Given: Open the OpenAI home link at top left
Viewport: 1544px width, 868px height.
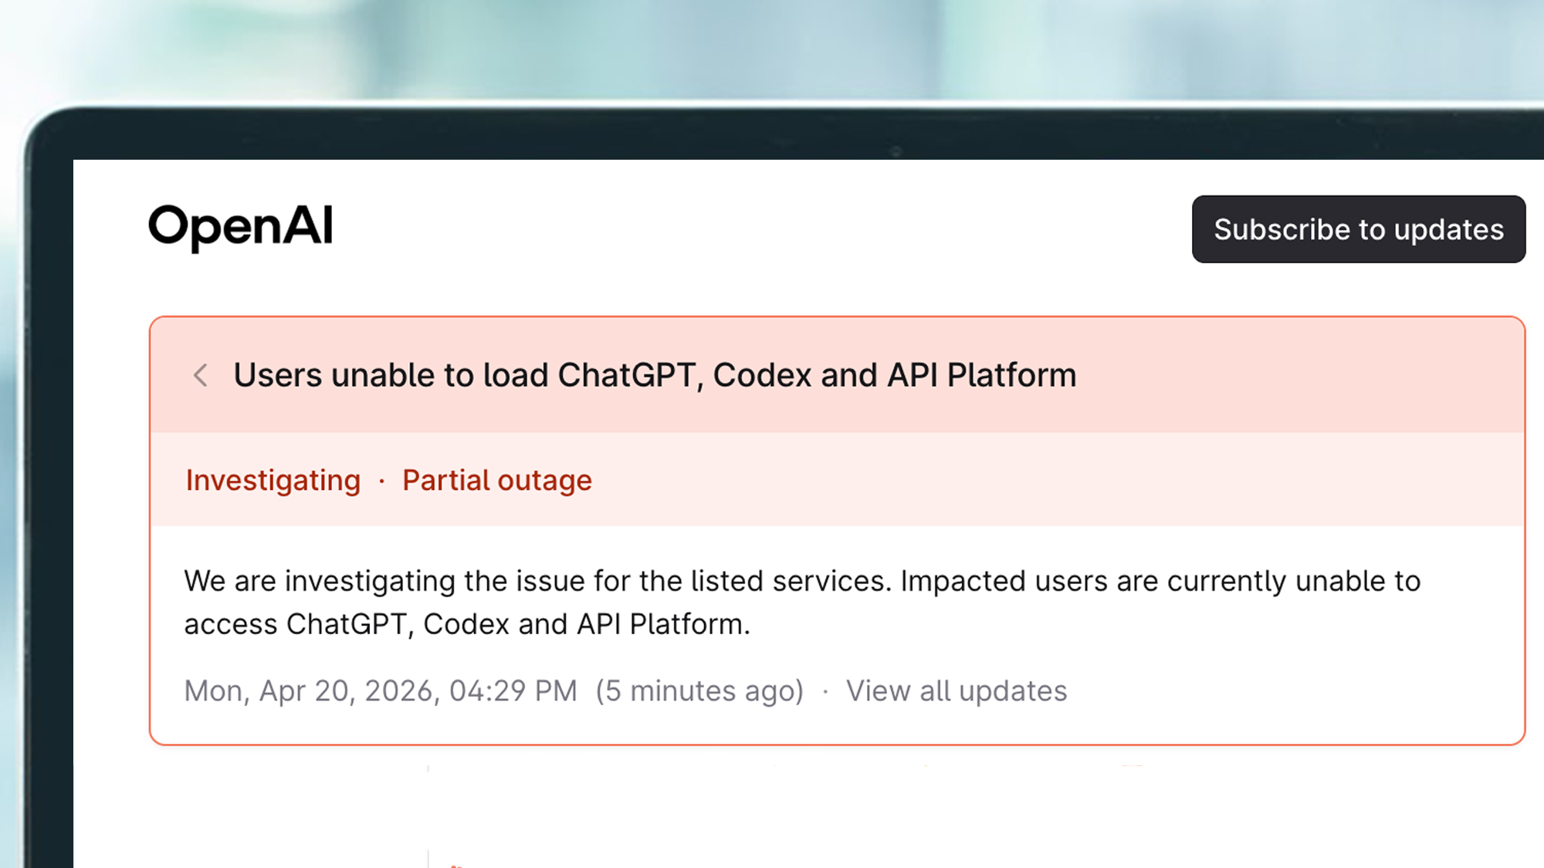Looking at the screenshot, I should (x=240, y=227).
